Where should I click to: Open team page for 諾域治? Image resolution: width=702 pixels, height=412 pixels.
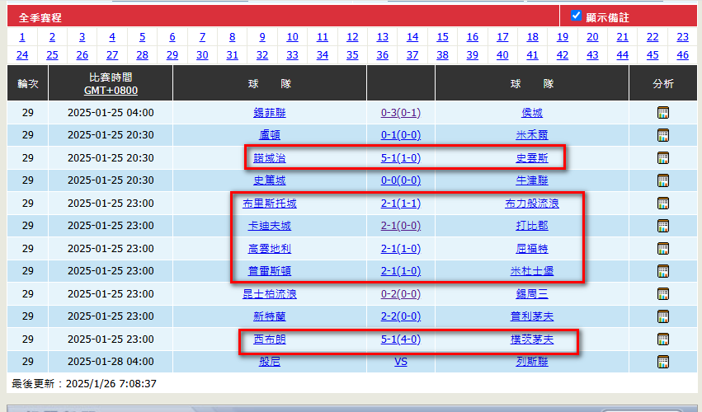click(x=270, y=158)
